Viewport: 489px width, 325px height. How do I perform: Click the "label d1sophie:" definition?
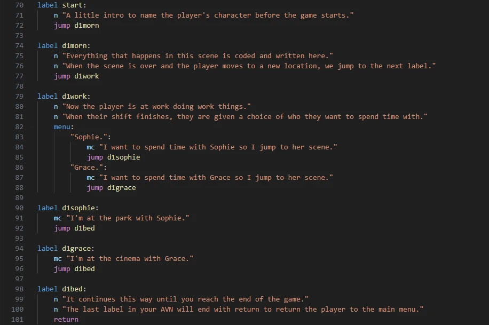click(68, 208)
